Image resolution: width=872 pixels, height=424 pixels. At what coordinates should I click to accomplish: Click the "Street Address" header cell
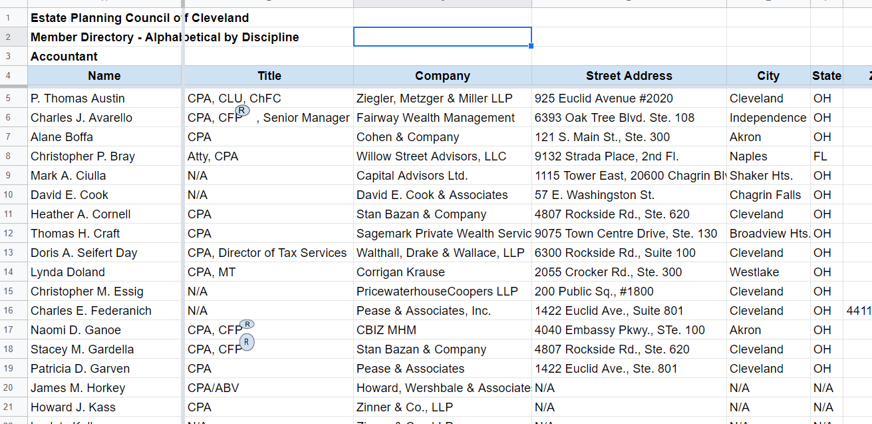[629, 76]
